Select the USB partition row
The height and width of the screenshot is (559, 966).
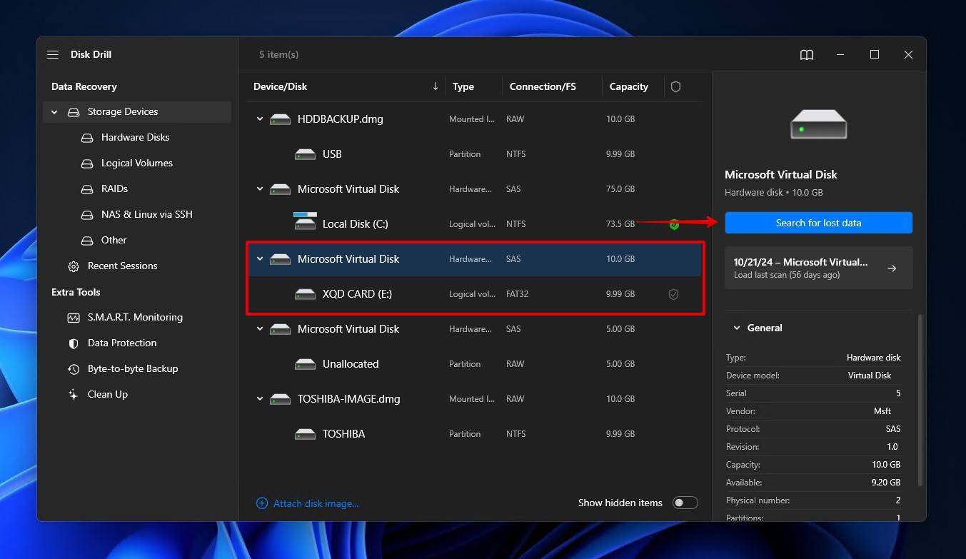[474, 154]
